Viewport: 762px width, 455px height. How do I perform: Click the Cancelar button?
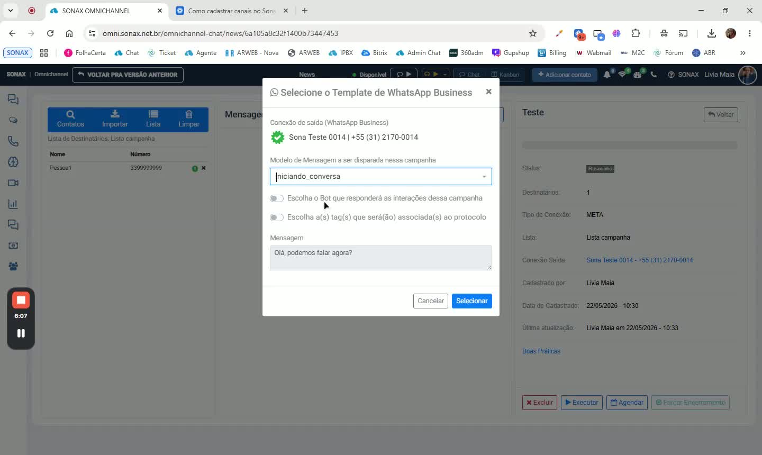pyautogui.click(x=430, y=301)
